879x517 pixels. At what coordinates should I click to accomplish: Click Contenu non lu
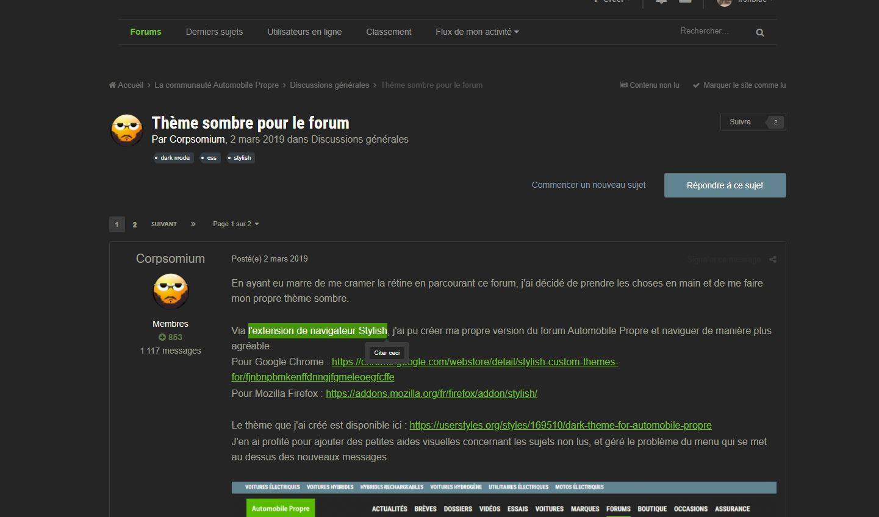click(x=650, y=85)
